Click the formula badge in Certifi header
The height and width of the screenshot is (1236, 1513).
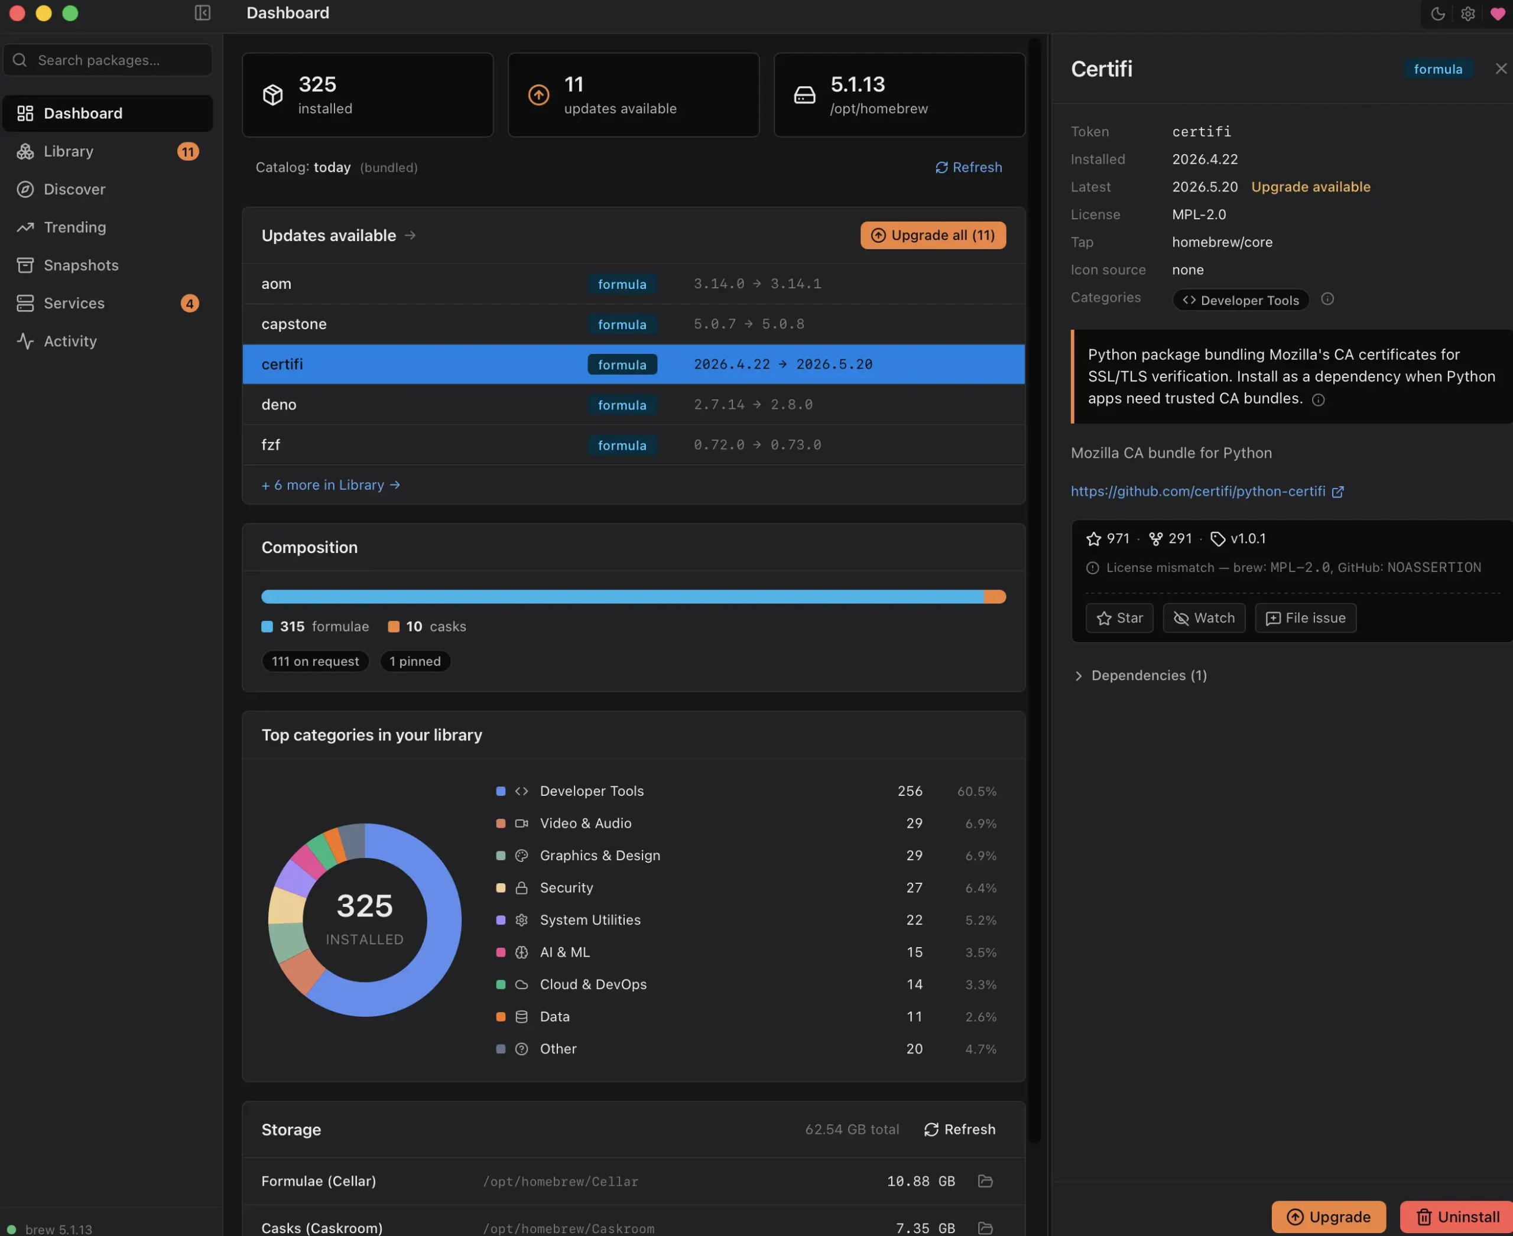click(1437, 69)
